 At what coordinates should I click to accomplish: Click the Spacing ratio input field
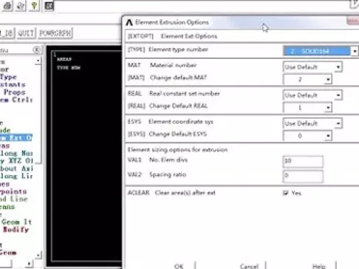(303, 176)
